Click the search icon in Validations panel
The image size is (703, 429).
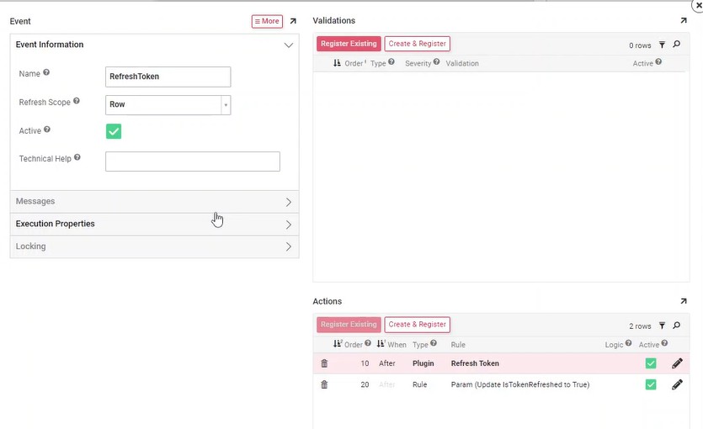coord(676,45)
